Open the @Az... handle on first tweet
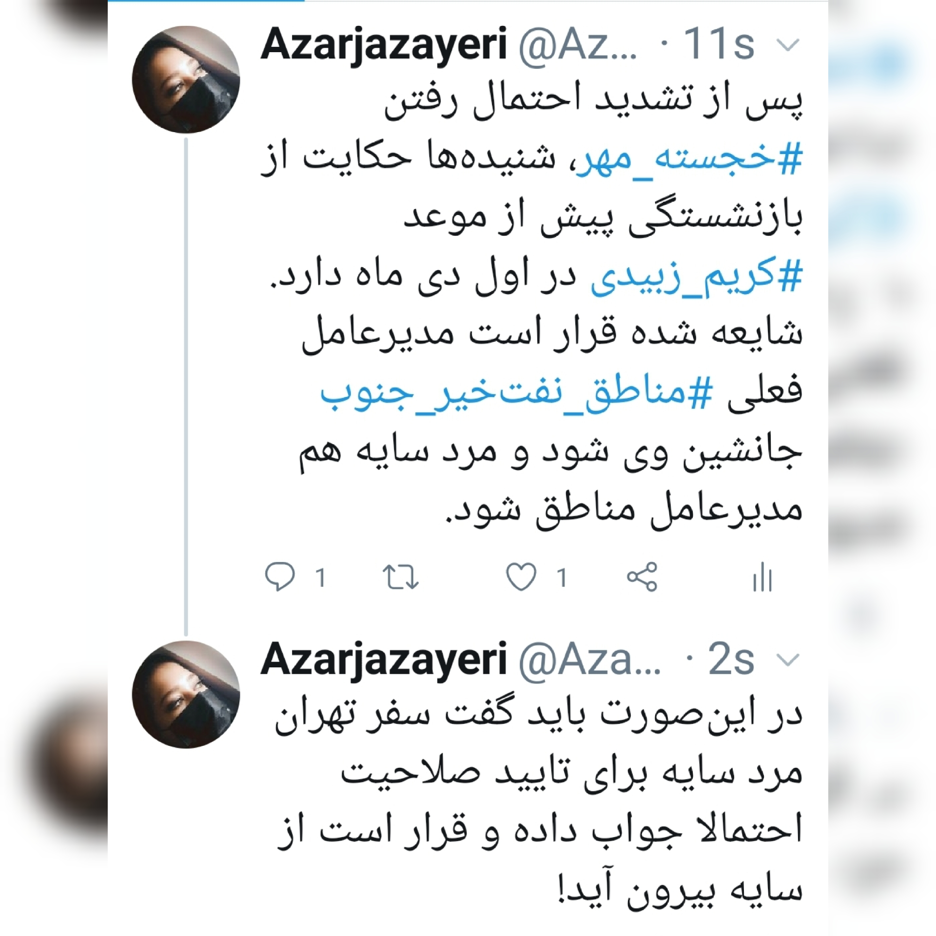The image size is (936, 936). tap(578, 45)
